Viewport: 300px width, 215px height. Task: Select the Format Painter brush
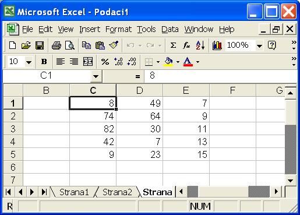[x=114, y=45]
